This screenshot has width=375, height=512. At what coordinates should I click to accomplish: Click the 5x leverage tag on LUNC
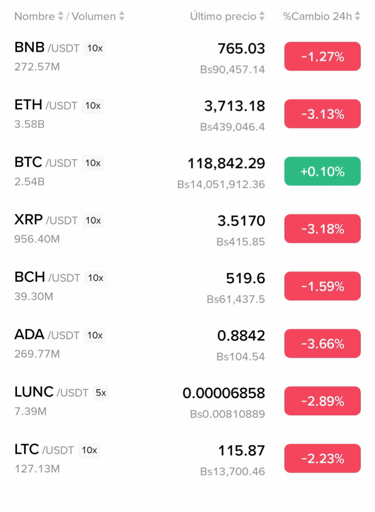(x=101, y=393)
